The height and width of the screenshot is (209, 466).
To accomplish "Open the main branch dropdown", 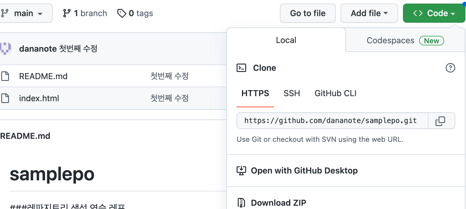I will [25, 13].
